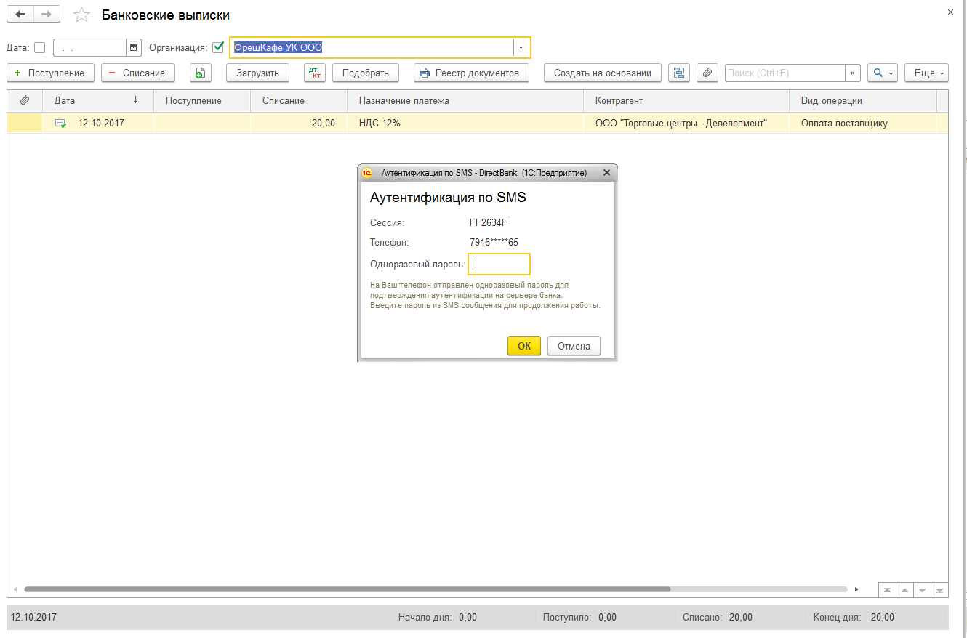
Task: Go forward with the right arrow button
Action: (x=47, y=15)
